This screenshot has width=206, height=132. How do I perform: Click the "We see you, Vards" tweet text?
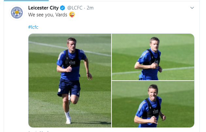coord(47,15)
